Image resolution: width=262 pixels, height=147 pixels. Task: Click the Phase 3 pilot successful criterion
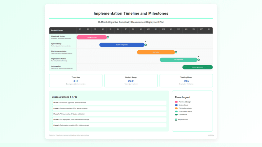109,114
